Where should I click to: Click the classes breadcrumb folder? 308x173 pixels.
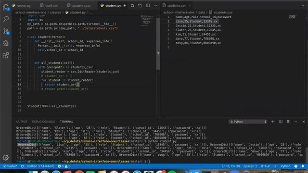55,12
